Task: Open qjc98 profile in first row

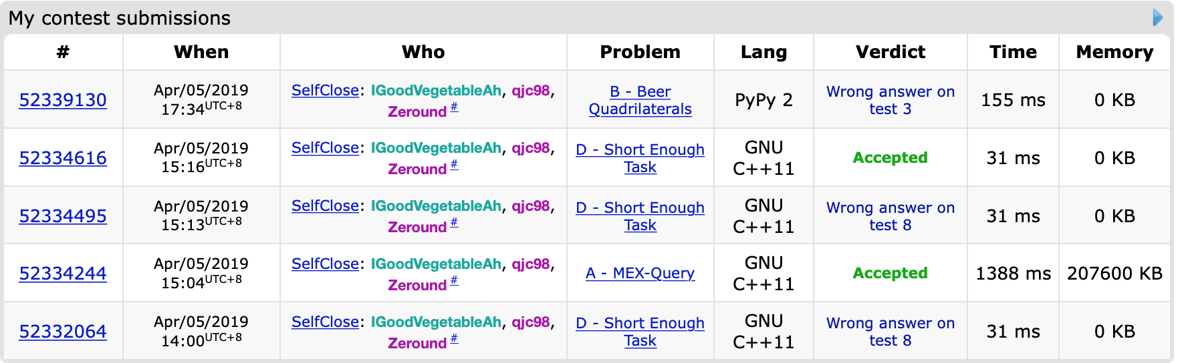Action: [x=531, y=91]
